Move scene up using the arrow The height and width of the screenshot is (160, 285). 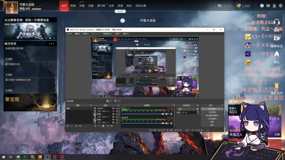76,126
